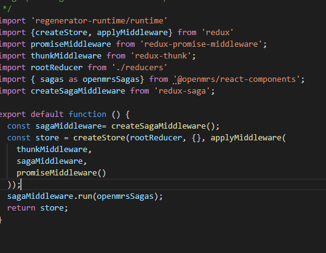326x253 pixels.
Task: Click rootReducer in its import line
Action: 57,68
